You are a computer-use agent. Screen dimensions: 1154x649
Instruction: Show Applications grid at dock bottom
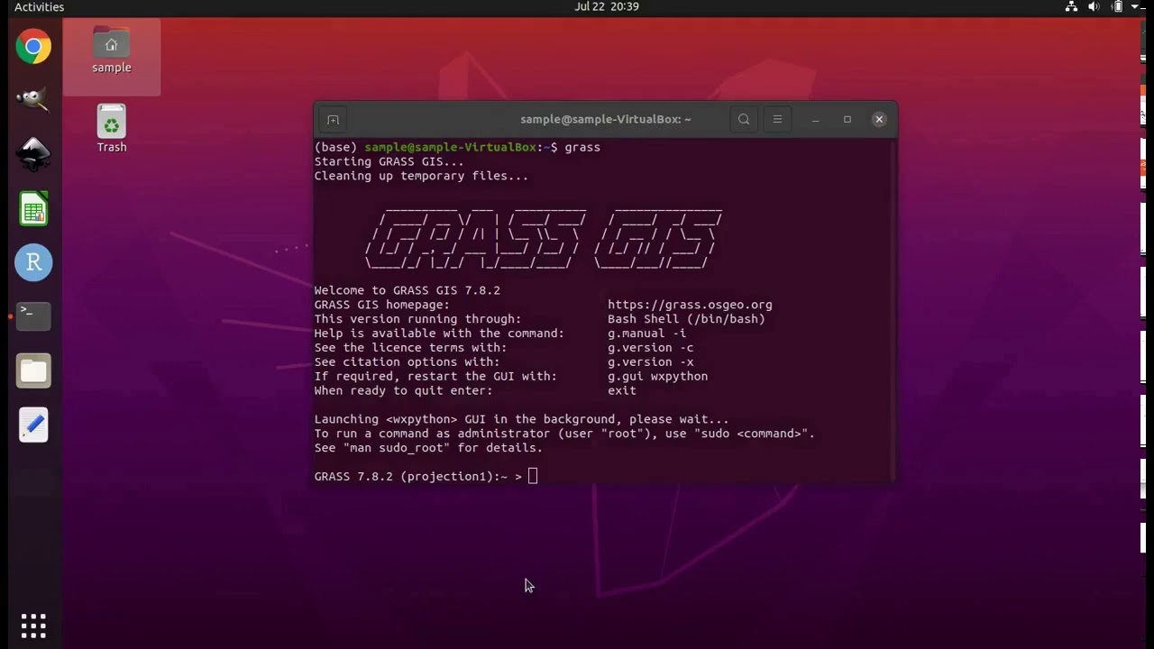(33, 626)
